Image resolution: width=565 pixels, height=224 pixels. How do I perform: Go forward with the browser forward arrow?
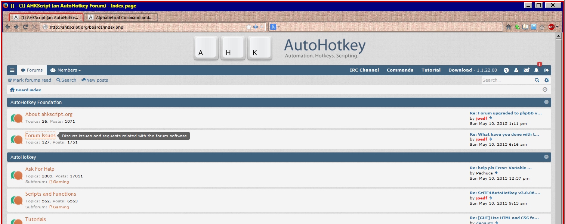16,27
